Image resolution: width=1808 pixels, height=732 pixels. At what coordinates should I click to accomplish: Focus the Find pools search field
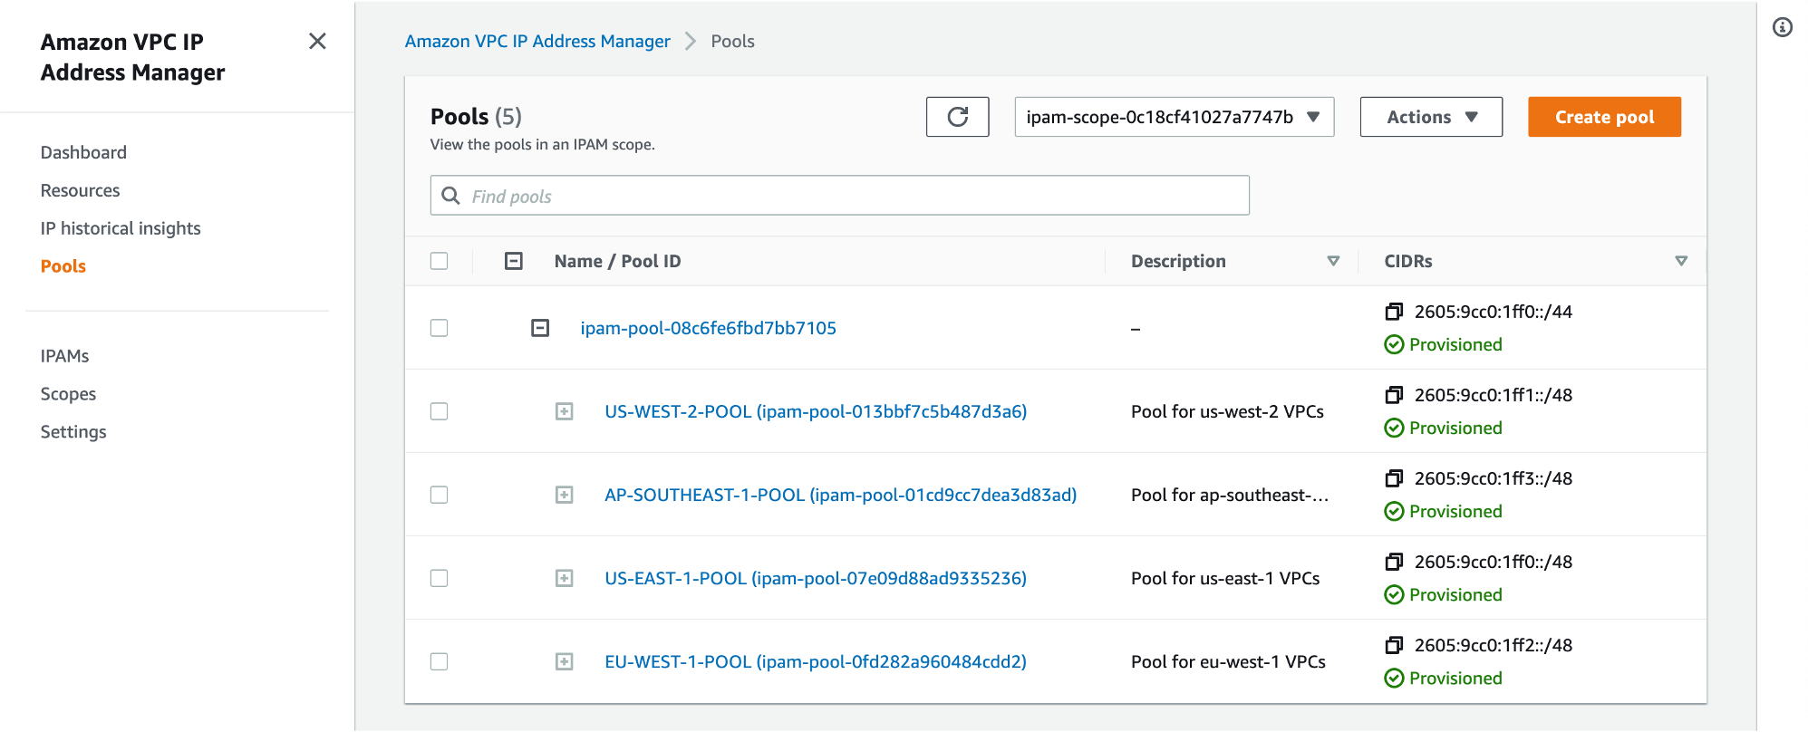coord(839,196)
